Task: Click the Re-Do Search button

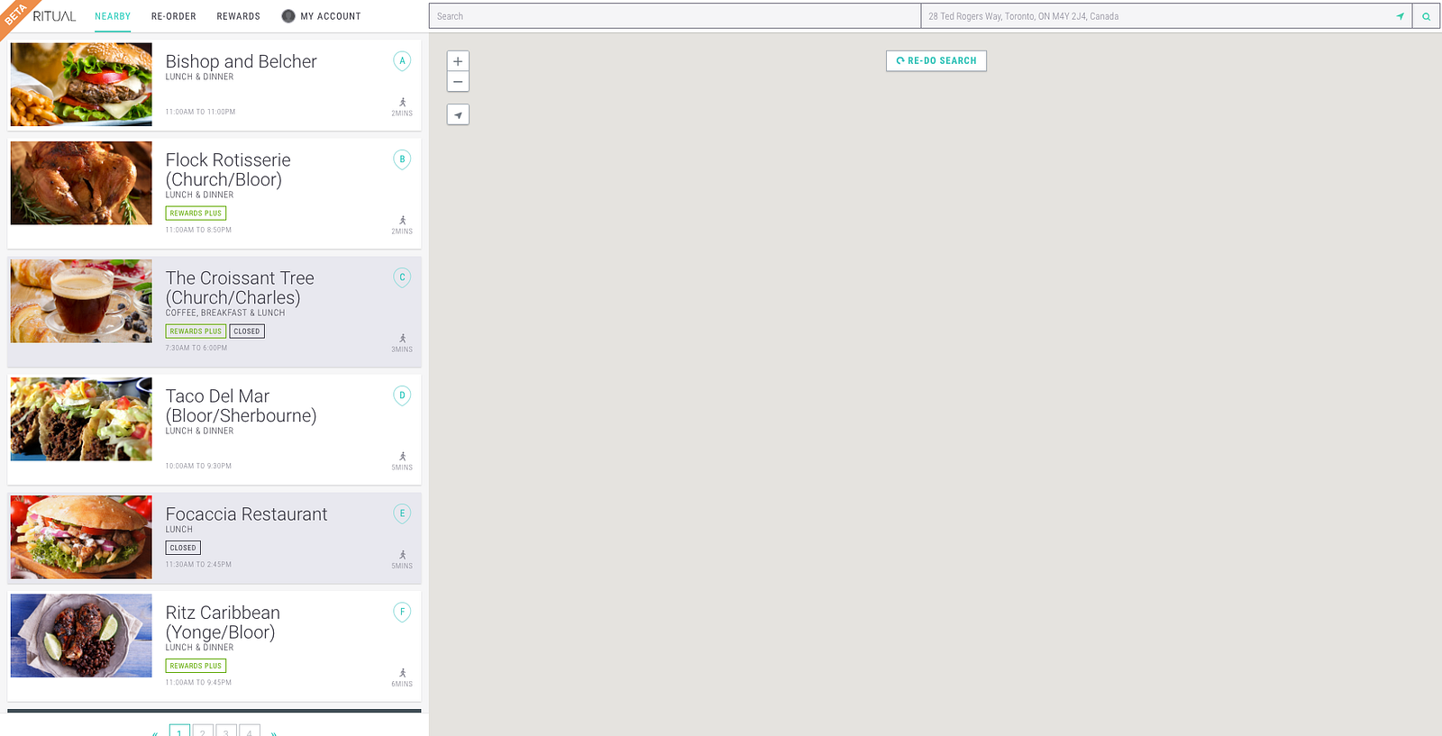Action: tap(936, 60)
